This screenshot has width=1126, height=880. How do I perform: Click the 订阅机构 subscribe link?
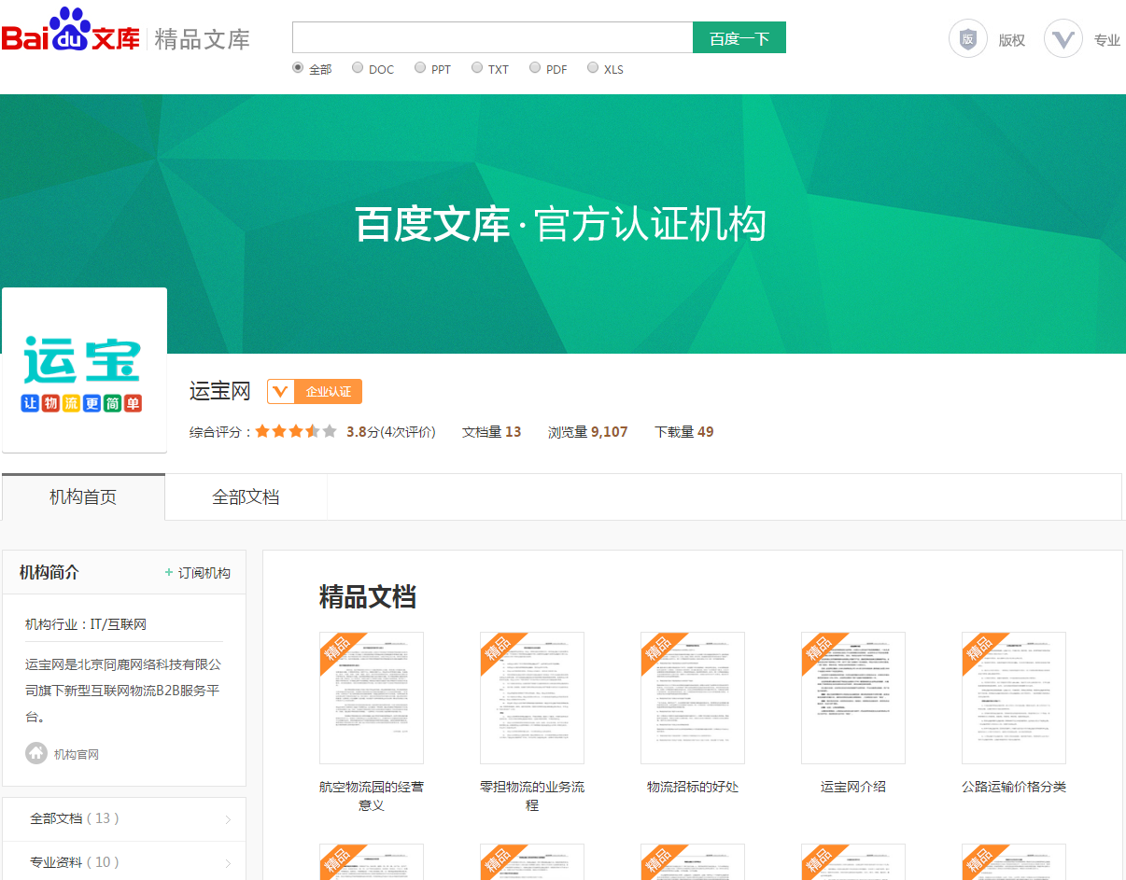click(204, 573)
